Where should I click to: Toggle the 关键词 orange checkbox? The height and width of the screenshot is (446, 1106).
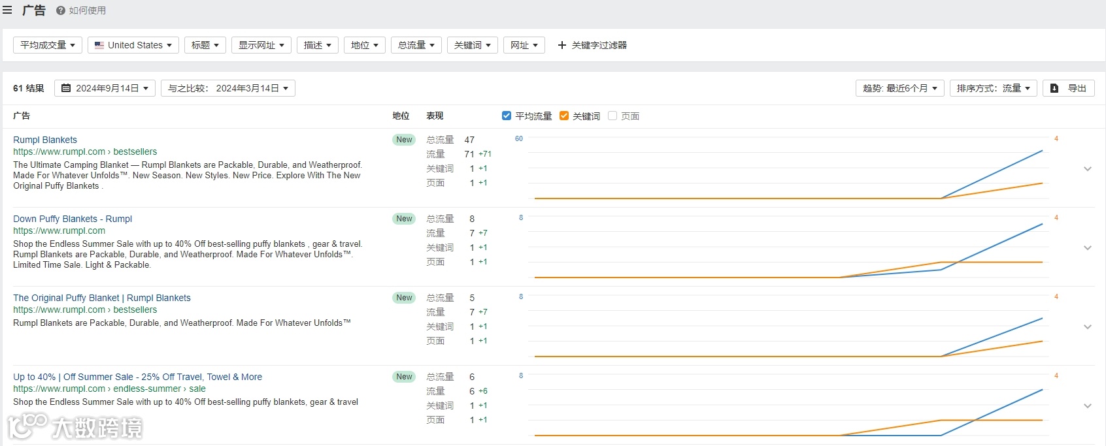tap(564, 116)
